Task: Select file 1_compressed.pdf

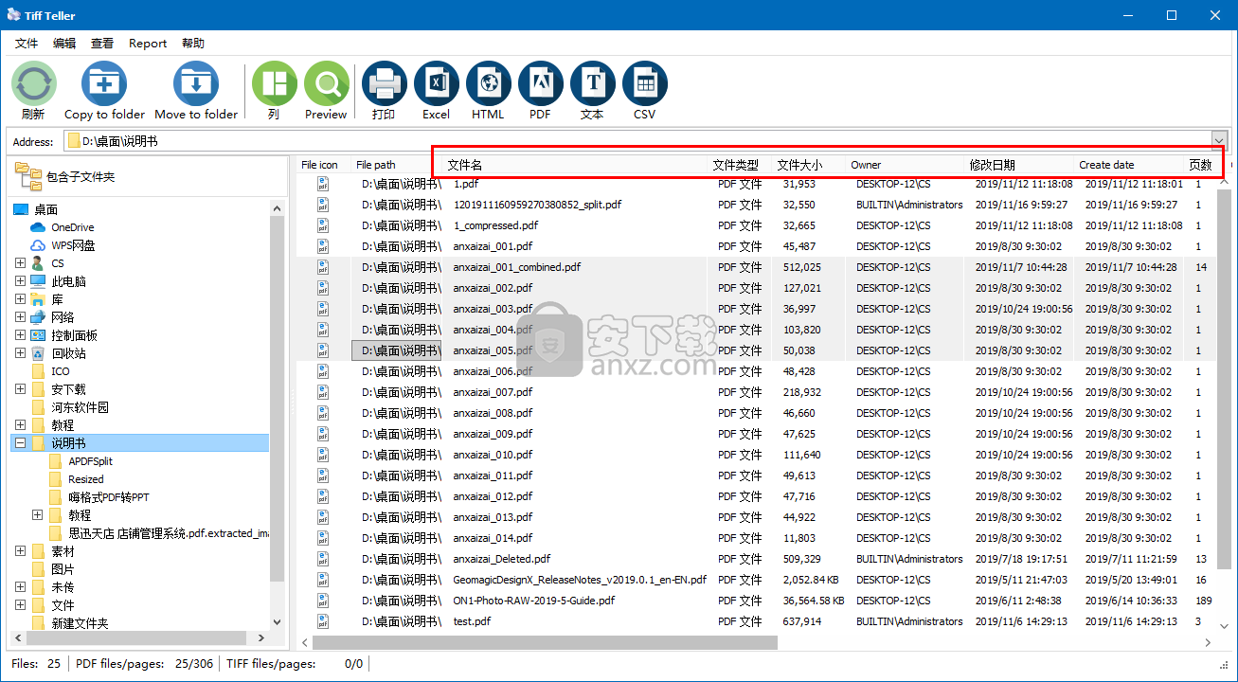Action: tap(495, 225)
